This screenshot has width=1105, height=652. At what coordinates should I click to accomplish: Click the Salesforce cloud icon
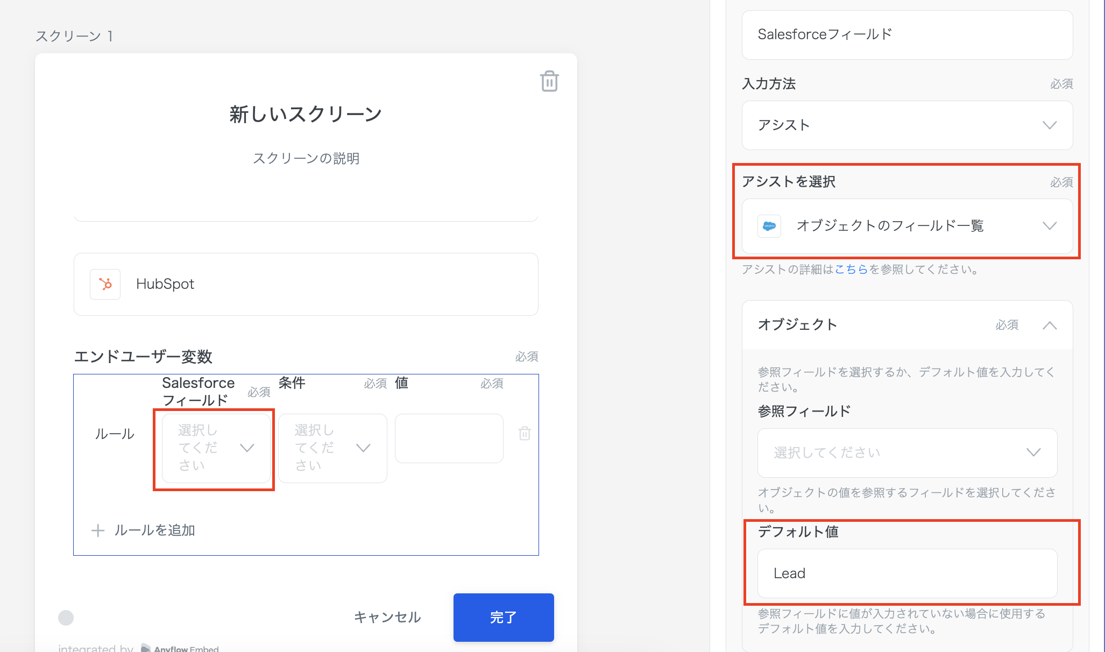[x=769, y=226]
